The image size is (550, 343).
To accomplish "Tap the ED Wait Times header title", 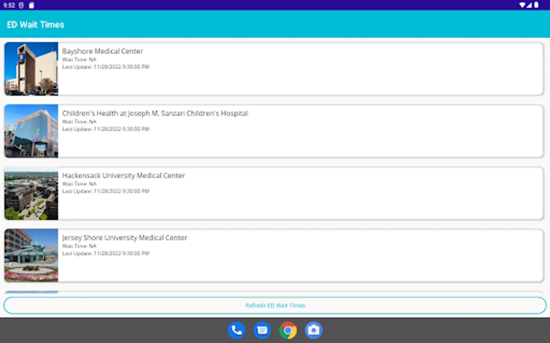I will tap(36, 25).
